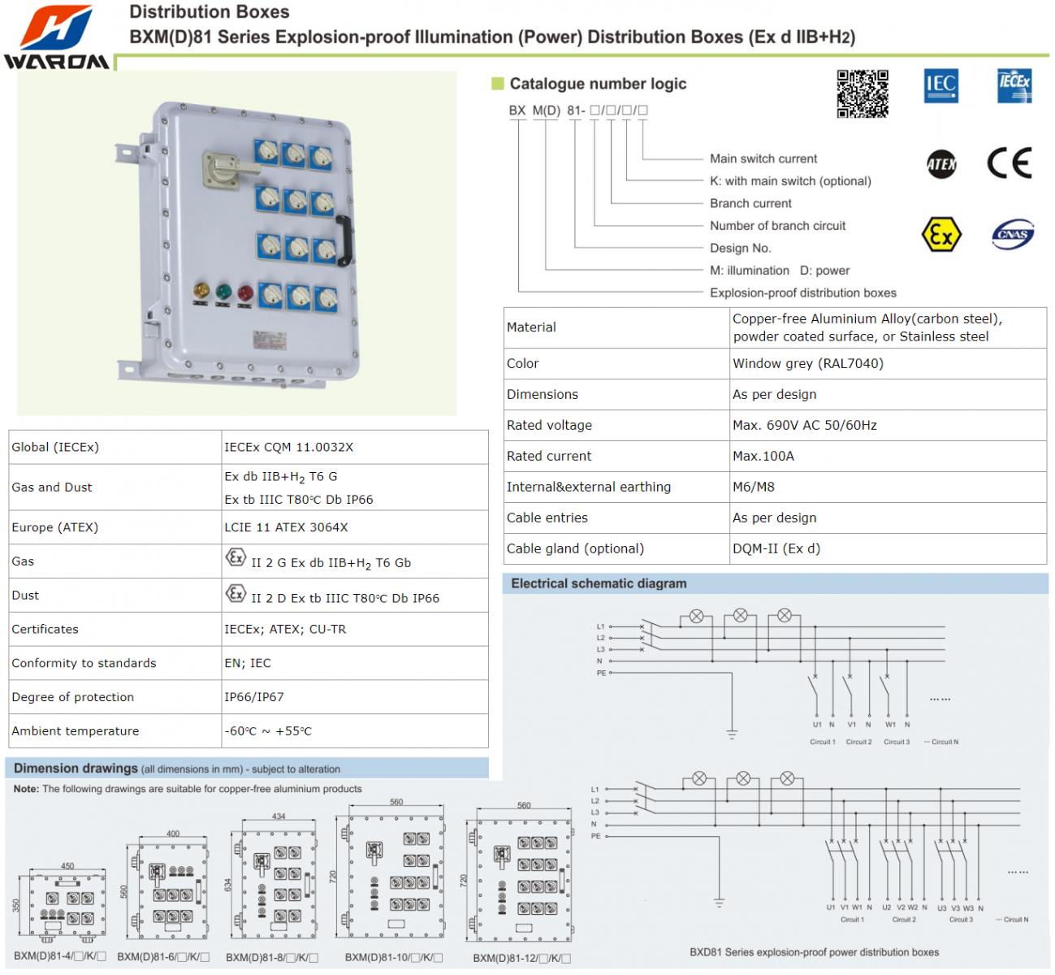The height and width of the screenshot is (975, 1055).
Task: Click the WAROM company logo
Action: 57,37
